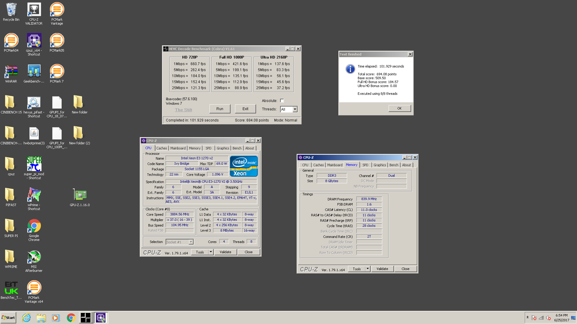Open the Recycle Bin desktop icon

click(11, 12)
